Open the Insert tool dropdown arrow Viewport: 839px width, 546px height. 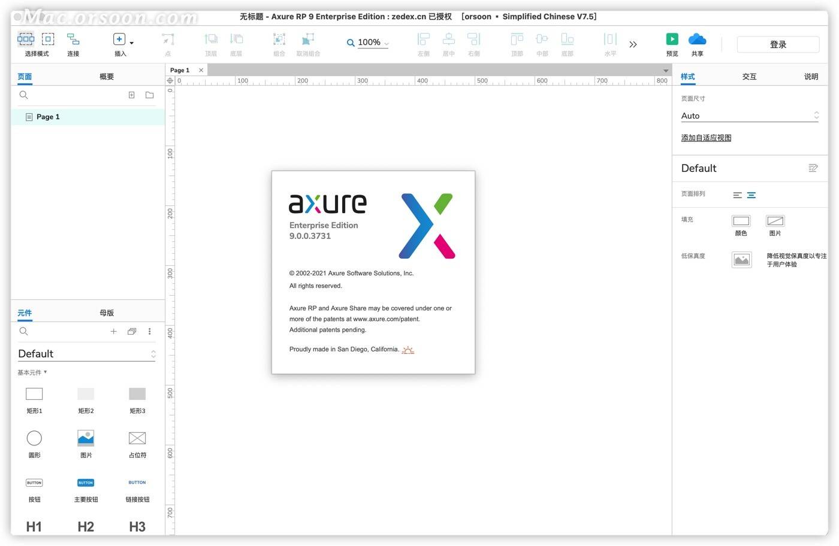132,43
